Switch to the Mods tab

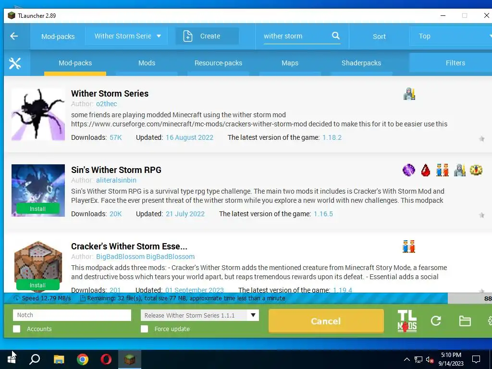147,63
